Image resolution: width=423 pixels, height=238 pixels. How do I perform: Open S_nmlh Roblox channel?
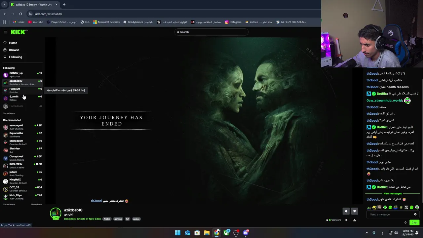tap(22, 98)
